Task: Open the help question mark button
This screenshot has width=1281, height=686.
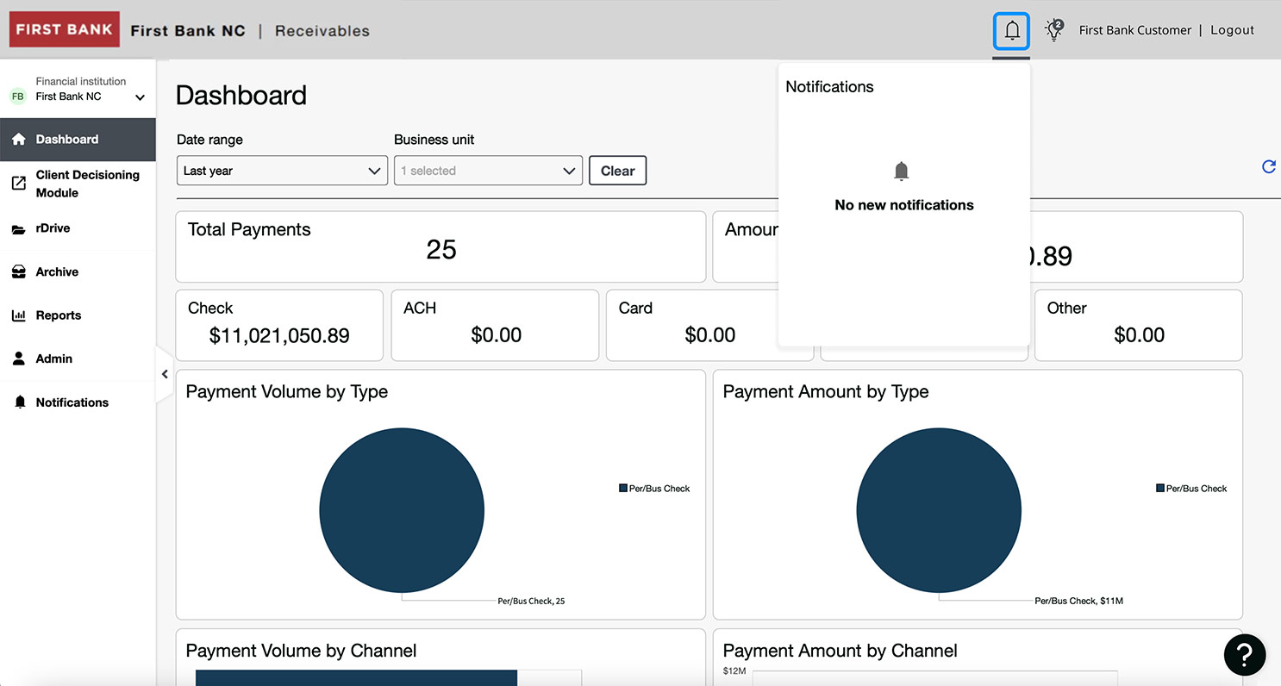Action: click(x=1245, y=655)
